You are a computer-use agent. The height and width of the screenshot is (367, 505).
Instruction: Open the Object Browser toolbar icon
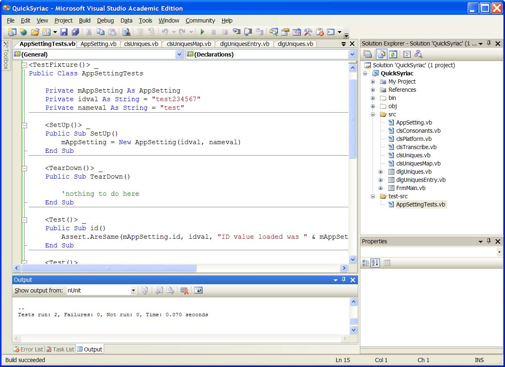pyautogui.click(x=297, y=32)
